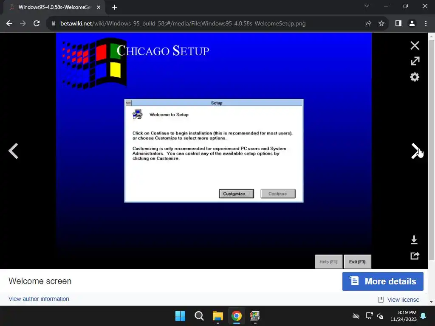Open the rightmost pinned taskbar app
435x326 pixels.
coord(255,316)
